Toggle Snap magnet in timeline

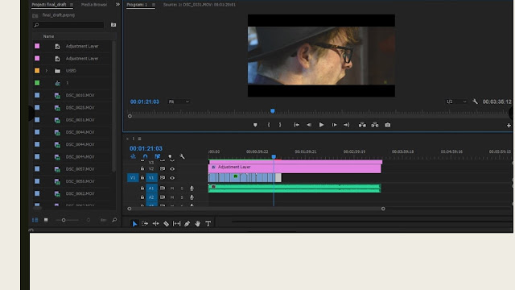click(x=145, y=156)
